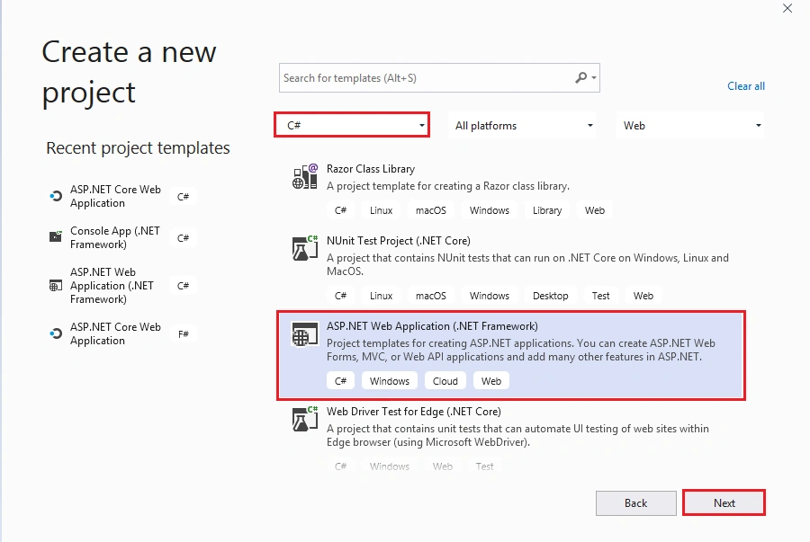Image resolution: width=810 pixels, height=542 pixels.
Task: Choose recent ASP.NET Core Web Application F# entry
Action: tap(121, 333)
